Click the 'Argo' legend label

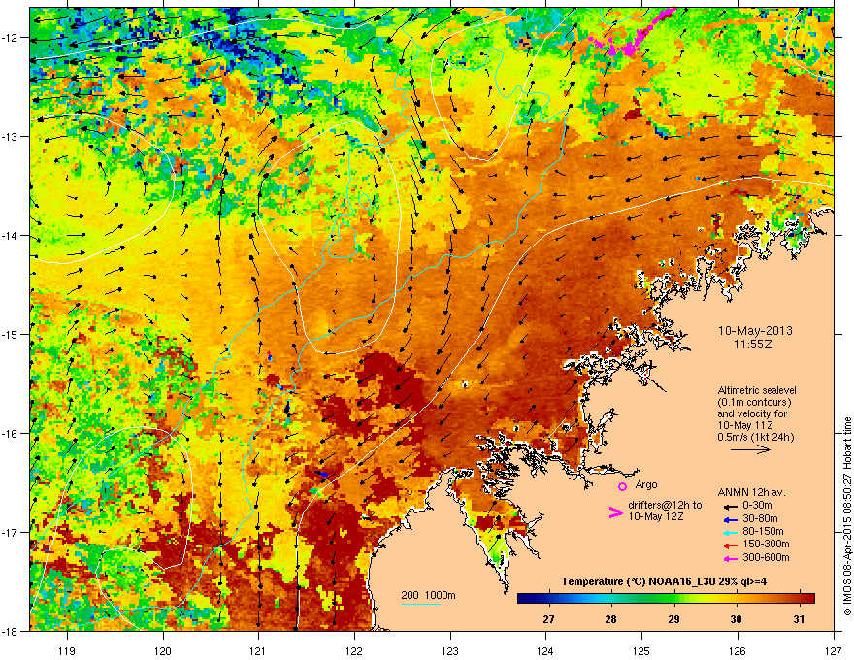[646, 484]
